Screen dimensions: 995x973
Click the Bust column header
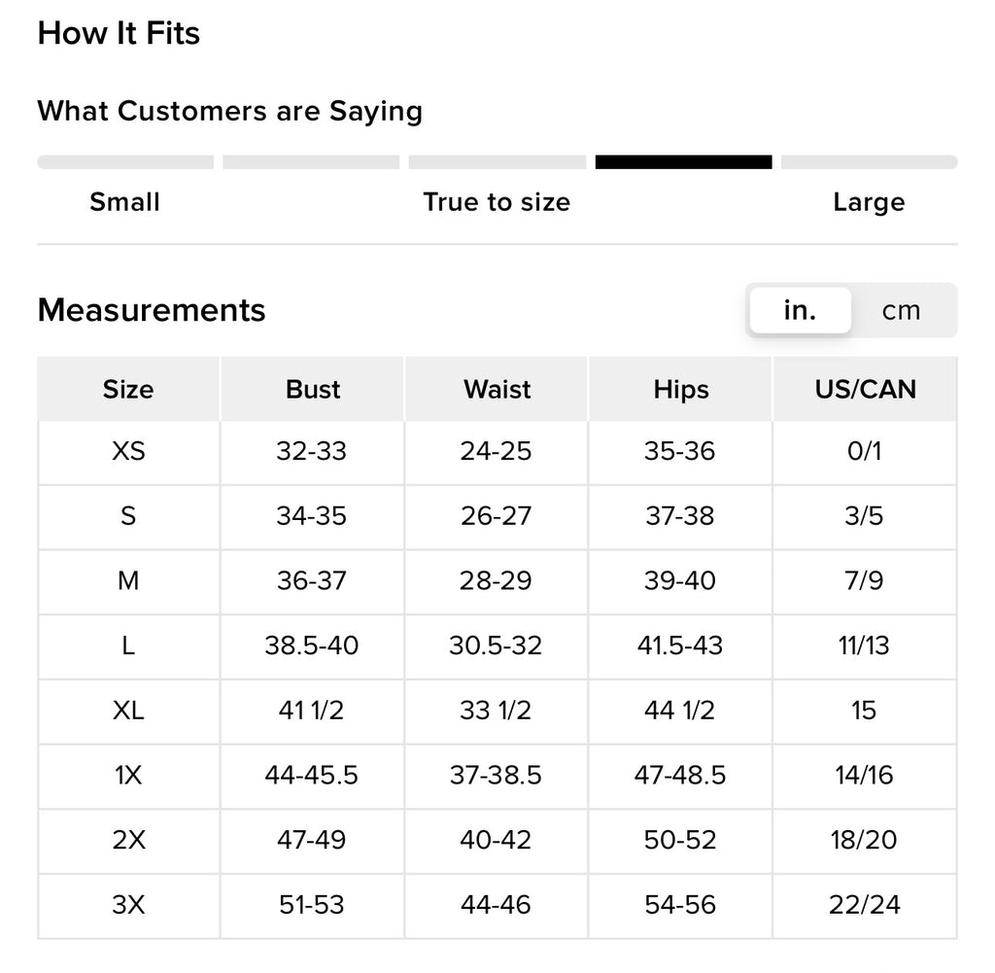pyautogui.click(x=312, y=390)
